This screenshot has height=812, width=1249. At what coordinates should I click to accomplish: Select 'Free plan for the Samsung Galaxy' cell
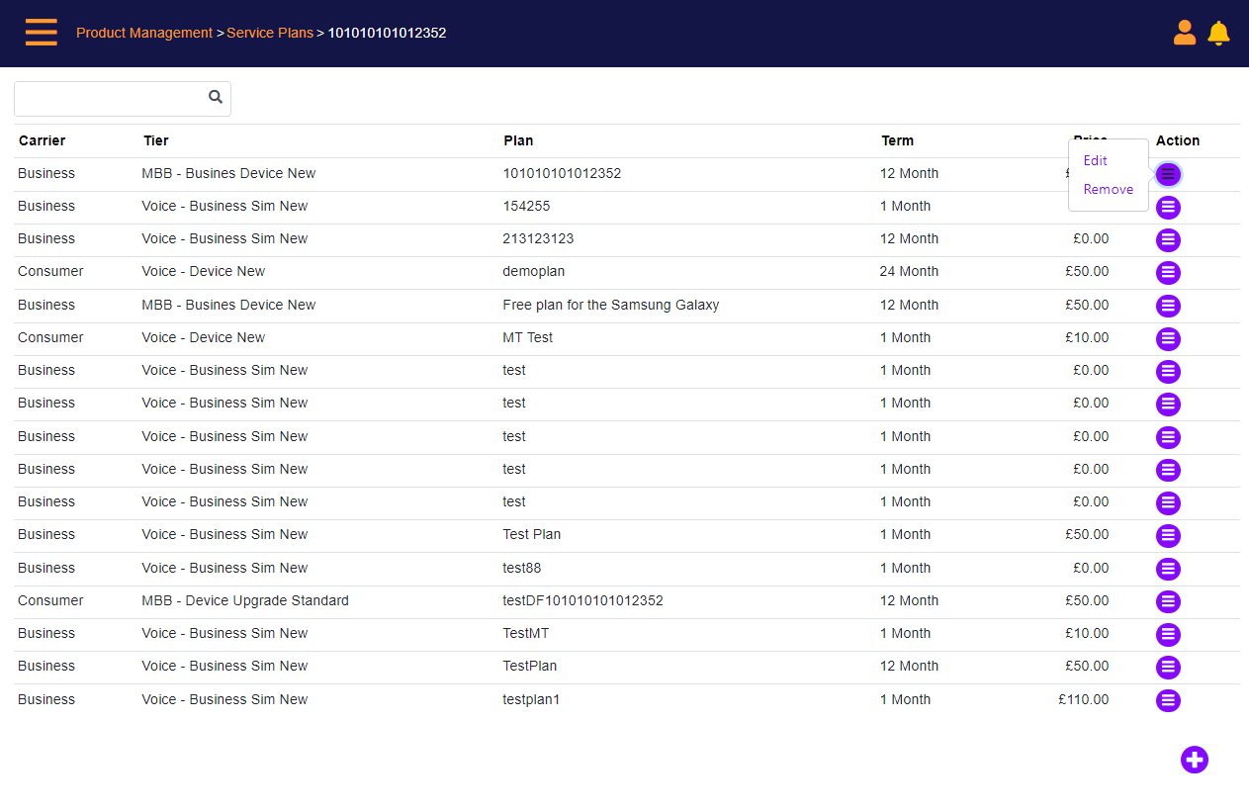(x=611, y=305)
